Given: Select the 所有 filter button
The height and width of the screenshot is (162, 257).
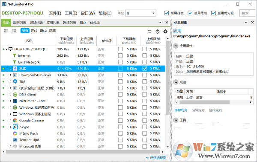Looking at the screenshot, I should (x=25, y=31).
